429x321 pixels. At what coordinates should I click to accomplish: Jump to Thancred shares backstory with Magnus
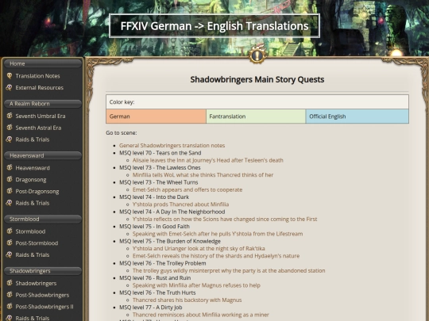coord(187,300)
